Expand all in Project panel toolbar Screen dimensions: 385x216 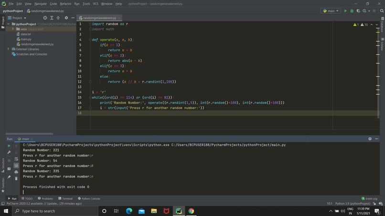[52, 18]
